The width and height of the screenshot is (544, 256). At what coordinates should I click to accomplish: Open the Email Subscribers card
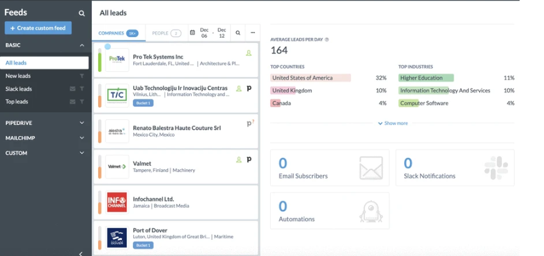click(330, 168)
